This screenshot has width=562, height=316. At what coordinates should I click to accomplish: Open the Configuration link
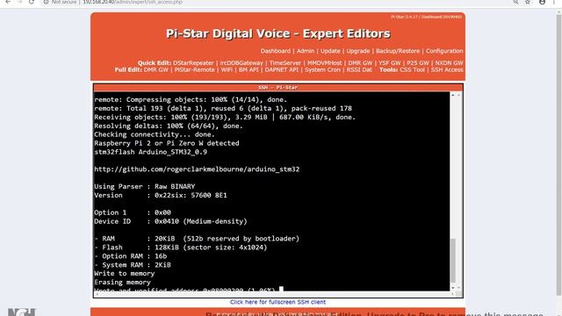coord(444,51)
